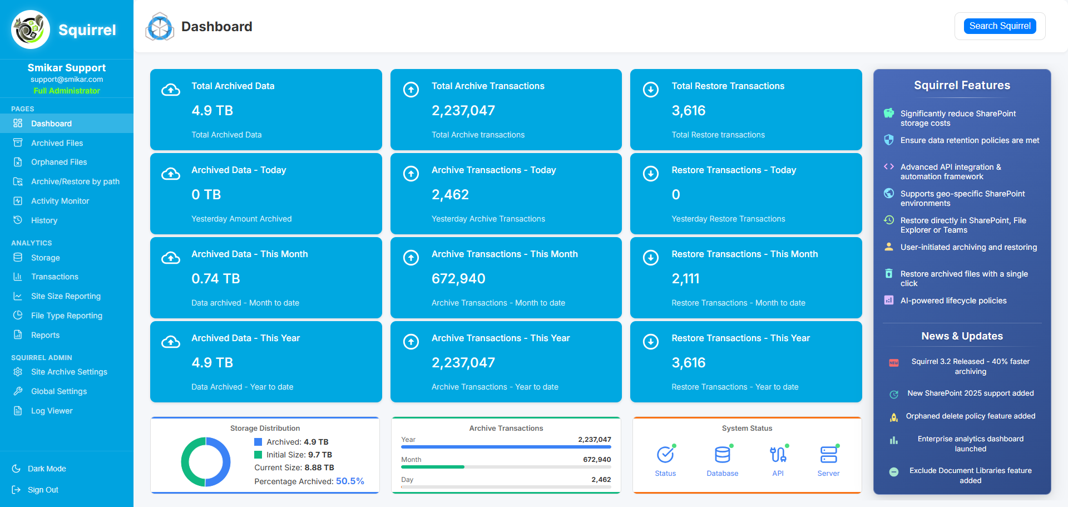1068x507 pixels.
Task: Click the upload arrow icon on Archive Transactions - Today
Action: [x=411, y=174]
